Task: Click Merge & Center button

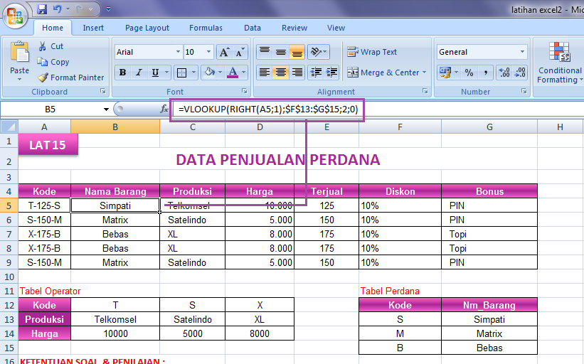Action: pyautogui.click(x=383, y=73)
